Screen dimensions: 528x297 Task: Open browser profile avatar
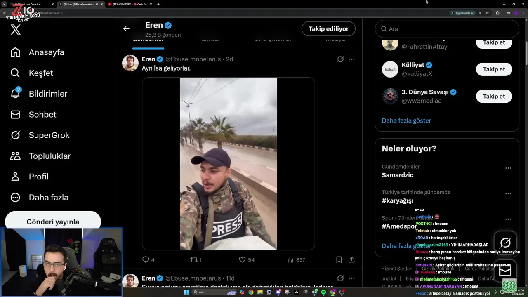point(516,13)
